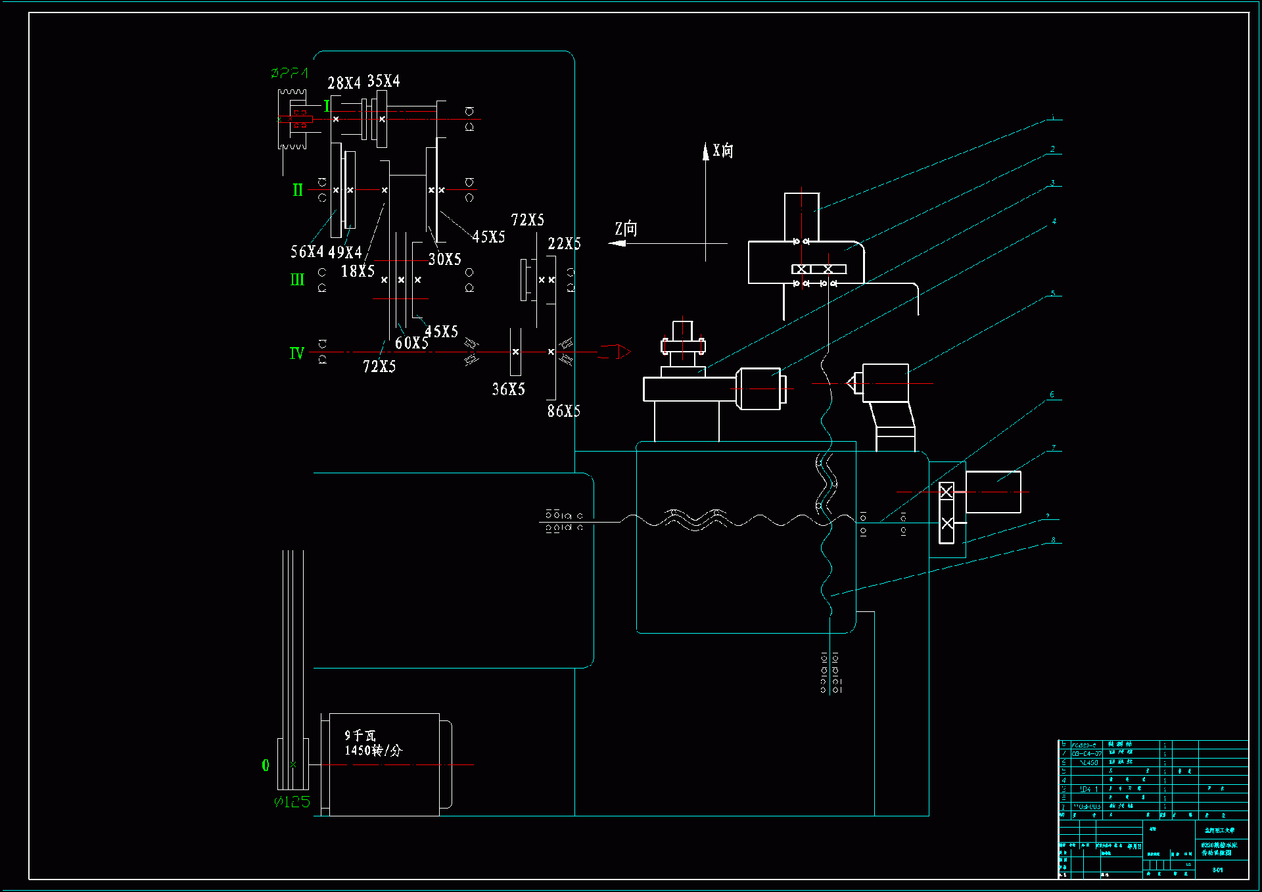Click the red spindle output arrow symbol
This screenshot has width=1262, height=892.
615,352
